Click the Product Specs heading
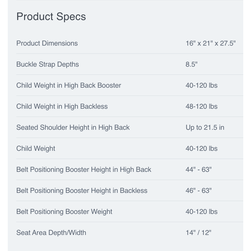Screen dimensions: 251x251 pos(51,17)
